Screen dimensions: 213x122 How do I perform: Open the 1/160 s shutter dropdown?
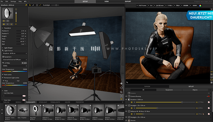pos(169,5)
